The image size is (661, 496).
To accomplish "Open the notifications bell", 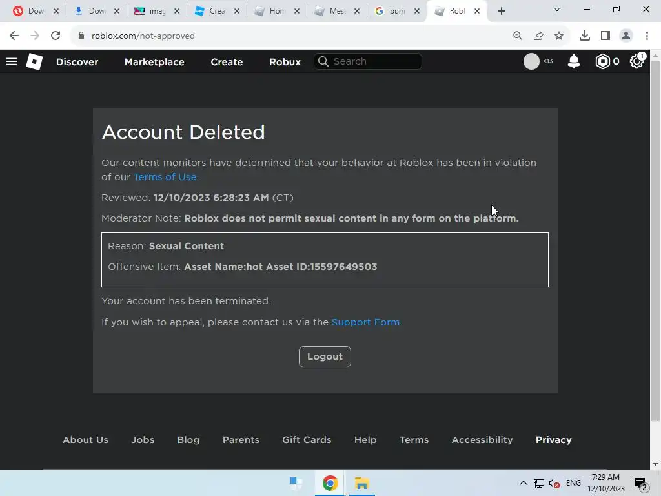I will (x=573, y=61).
